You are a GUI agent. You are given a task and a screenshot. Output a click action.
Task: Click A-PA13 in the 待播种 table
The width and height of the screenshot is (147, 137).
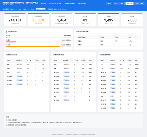tap(57, 92)
